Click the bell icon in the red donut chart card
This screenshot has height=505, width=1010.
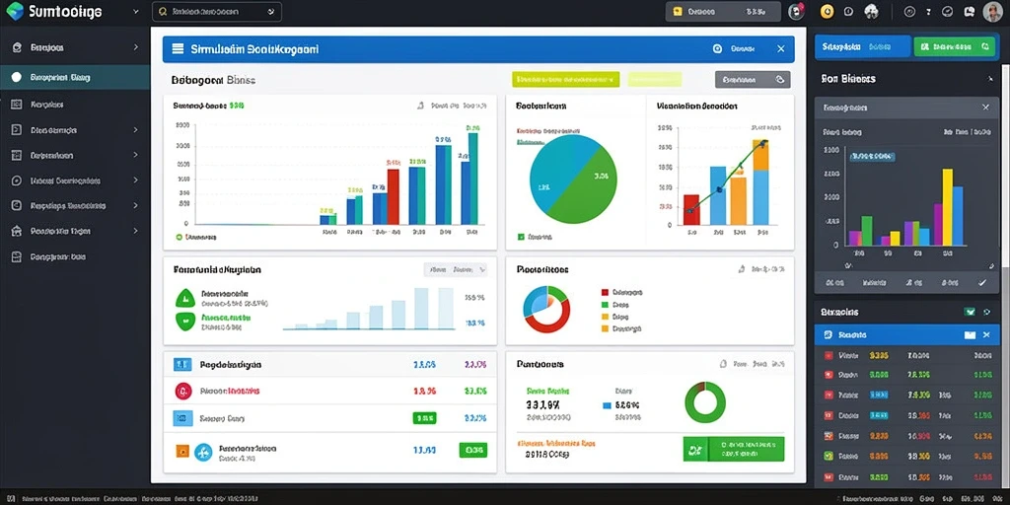pyautogui.click(x=741, y=269)
